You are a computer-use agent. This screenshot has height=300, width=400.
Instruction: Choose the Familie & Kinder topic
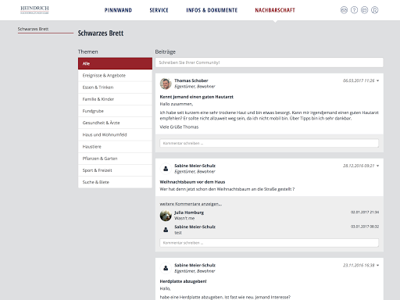click(x=115, y=99)
